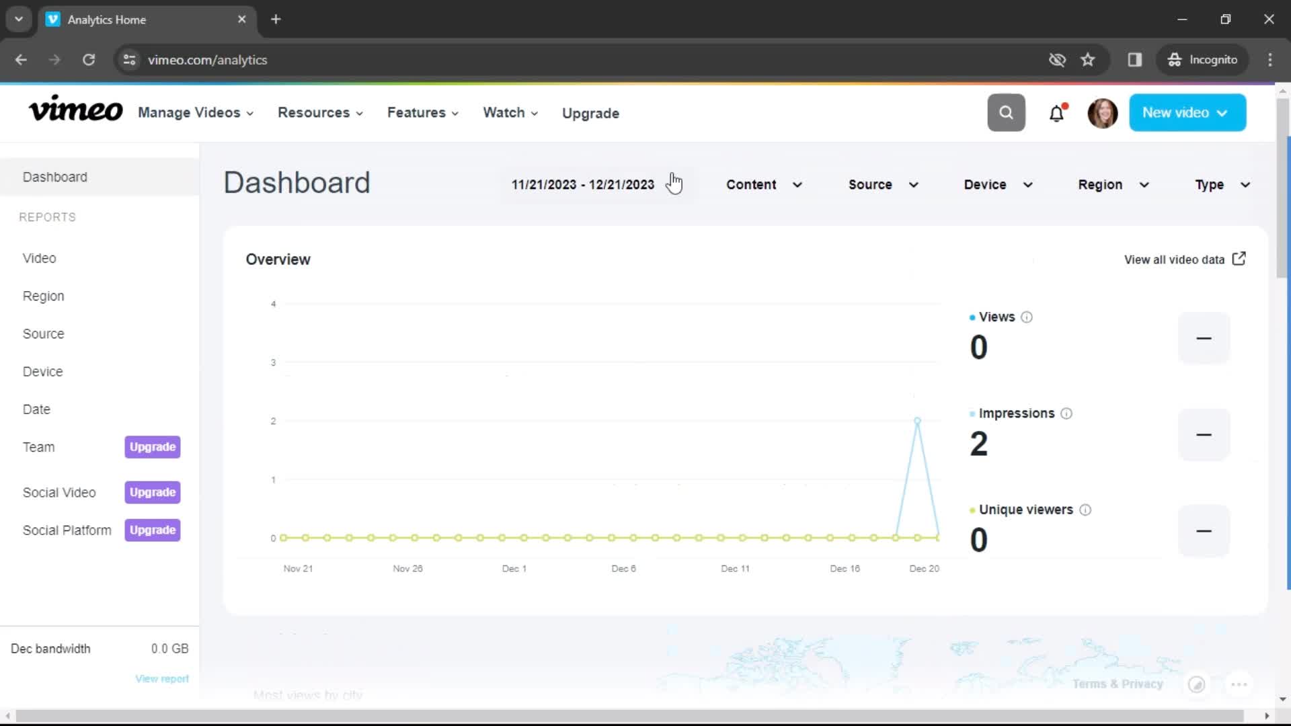Viewport: 1291px width, 726px height.
Task: Click the Unique viewers info icon
Action: click(x=1085, y=510)
